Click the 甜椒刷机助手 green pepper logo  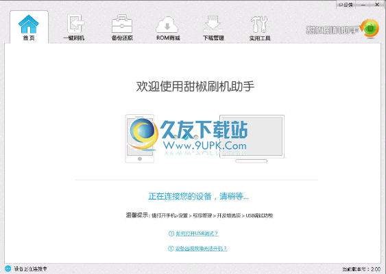pyautogui.click(x=369, y=29)
